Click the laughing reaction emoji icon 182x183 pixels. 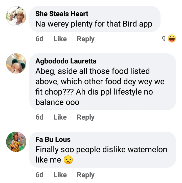[172, 39]
